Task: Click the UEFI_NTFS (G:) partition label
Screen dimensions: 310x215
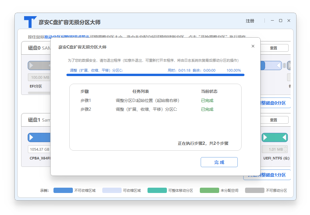Action: tap(276, 158)
